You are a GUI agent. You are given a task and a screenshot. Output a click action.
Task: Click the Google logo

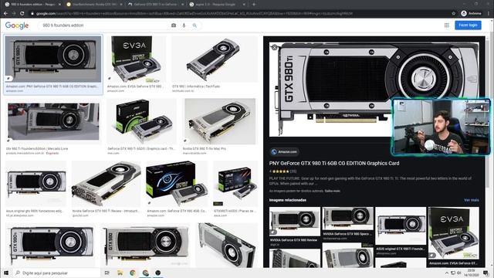point(17,25)
